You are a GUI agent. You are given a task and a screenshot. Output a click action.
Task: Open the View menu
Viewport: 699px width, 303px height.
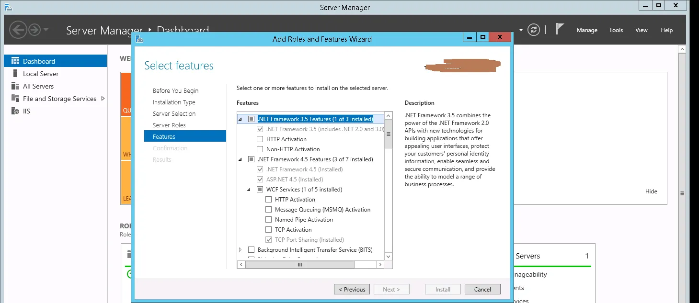(642, 30)
